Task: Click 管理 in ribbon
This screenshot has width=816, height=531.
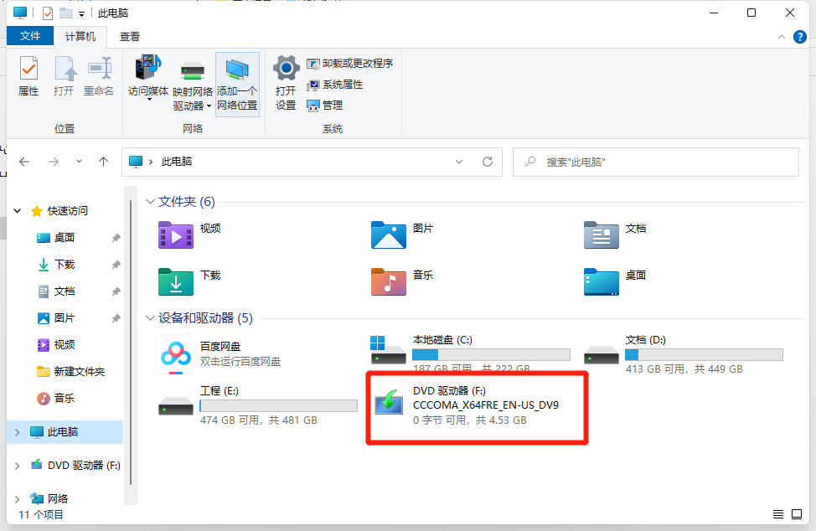Action: click(325, 105)
